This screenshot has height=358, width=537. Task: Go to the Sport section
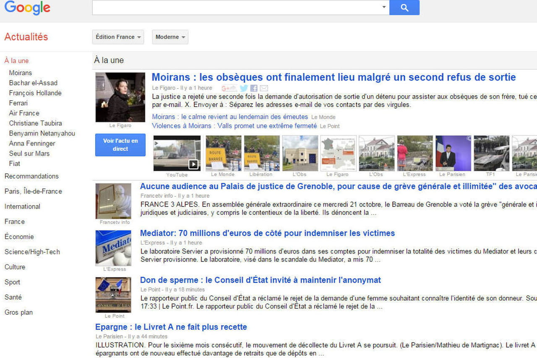click(x=13, y=282)
